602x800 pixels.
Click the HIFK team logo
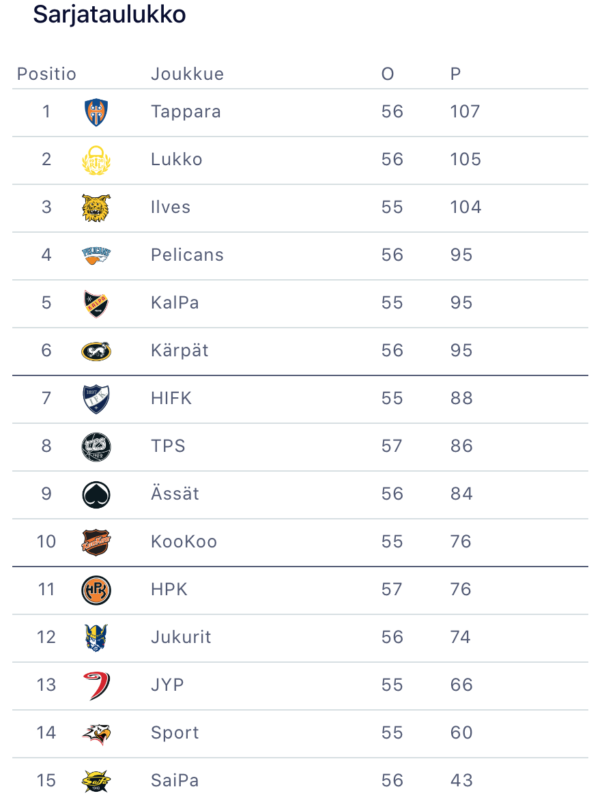[96, 399]
